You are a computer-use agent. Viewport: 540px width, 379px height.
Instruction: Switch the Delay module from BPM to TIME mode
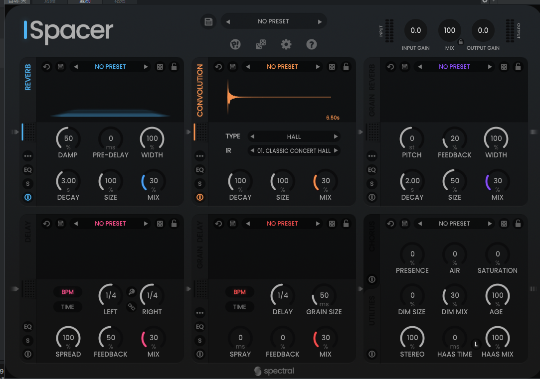(68, 307)
